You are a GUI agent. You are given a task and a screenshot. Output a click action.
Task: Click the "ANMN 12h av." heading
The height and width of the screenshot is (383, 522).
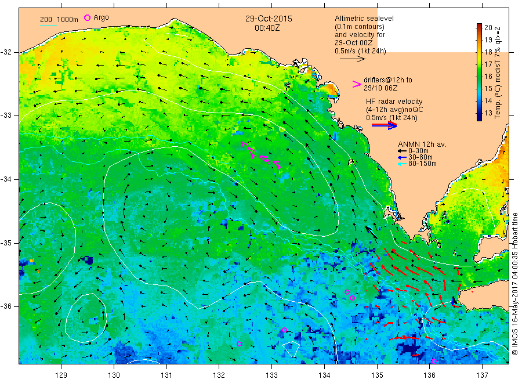[422, 144]
